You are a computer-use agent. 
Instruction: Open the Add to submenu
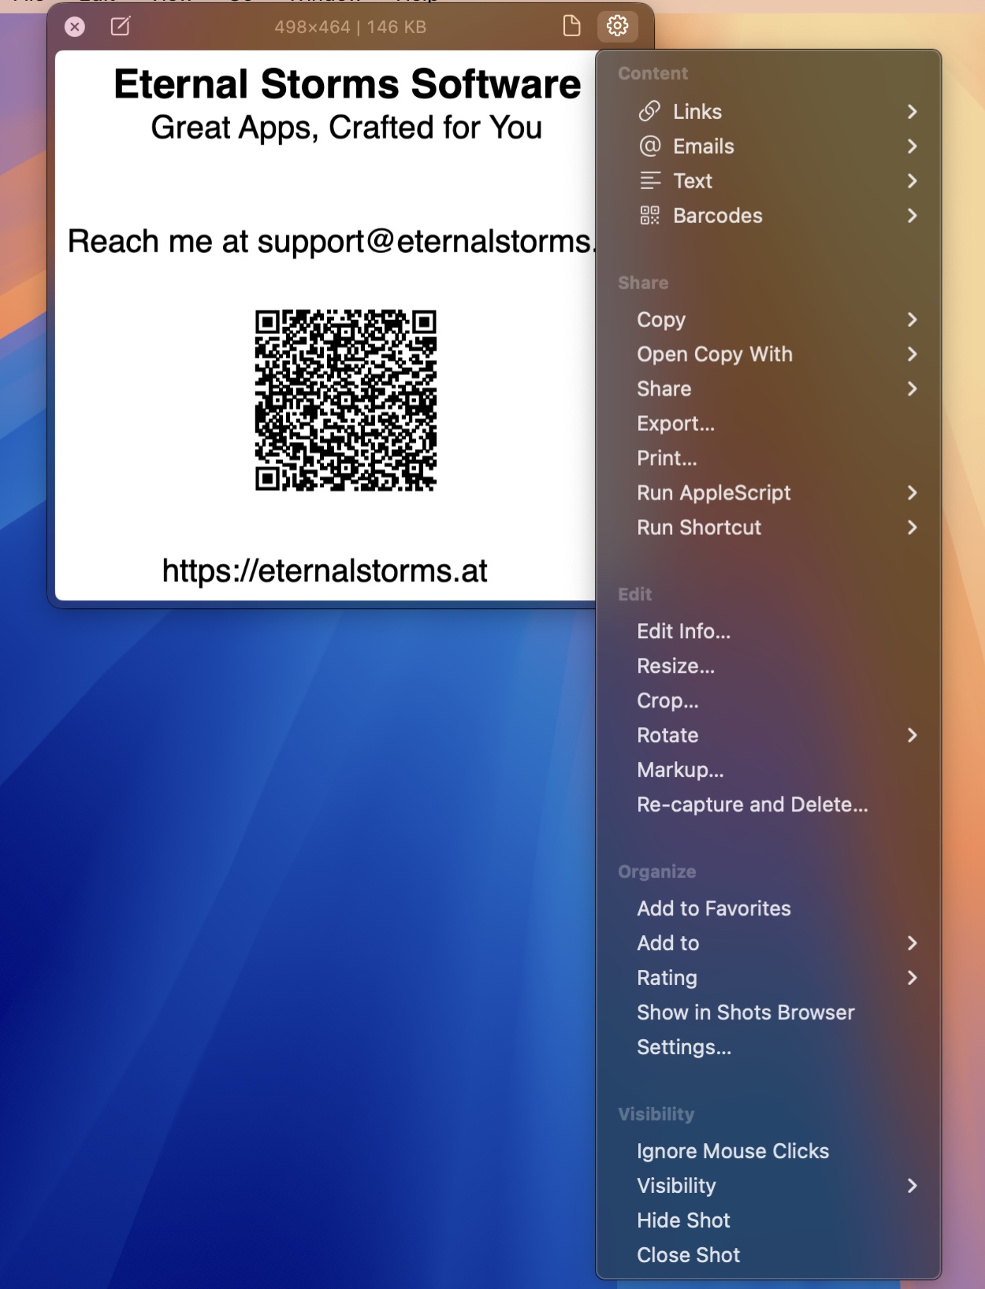point(768,943)
